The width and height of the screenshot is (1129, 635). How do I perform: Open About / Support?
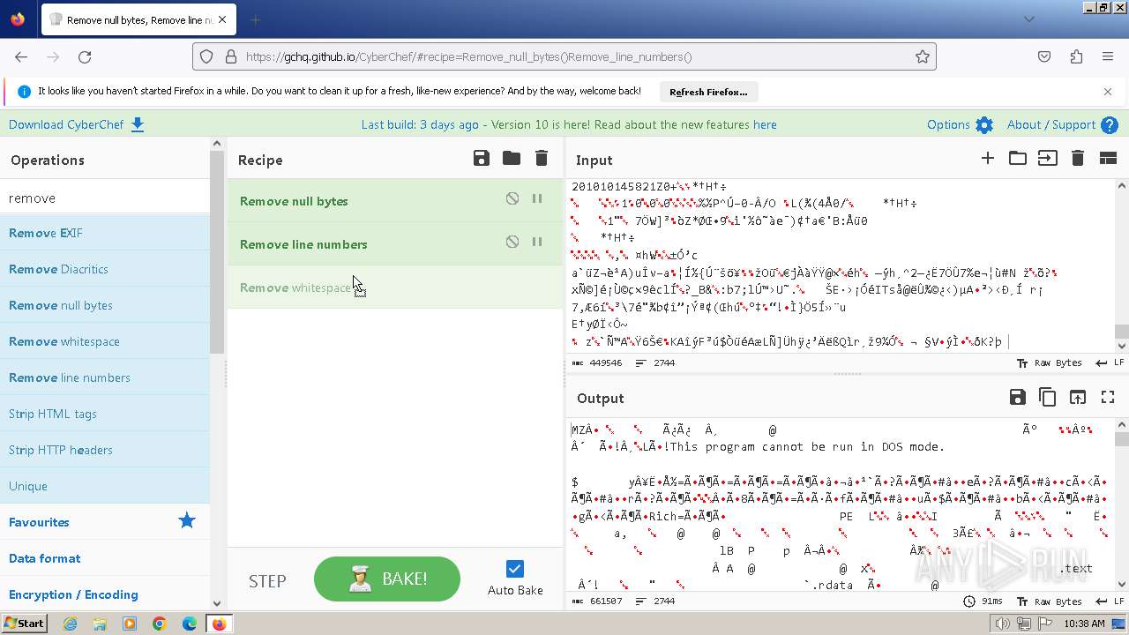(1063, 124)
